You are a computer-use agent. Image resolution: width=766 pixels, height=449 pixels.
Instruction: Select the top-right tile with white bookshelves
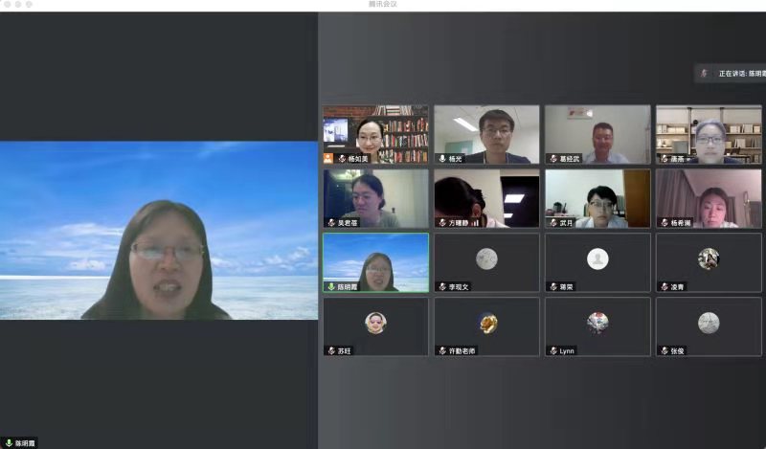pos(708,134)
